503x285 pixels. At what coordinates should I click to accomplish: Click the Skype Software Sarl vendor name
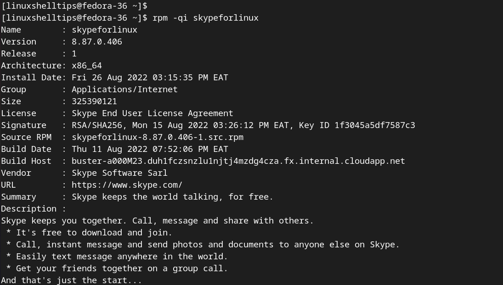119,173
